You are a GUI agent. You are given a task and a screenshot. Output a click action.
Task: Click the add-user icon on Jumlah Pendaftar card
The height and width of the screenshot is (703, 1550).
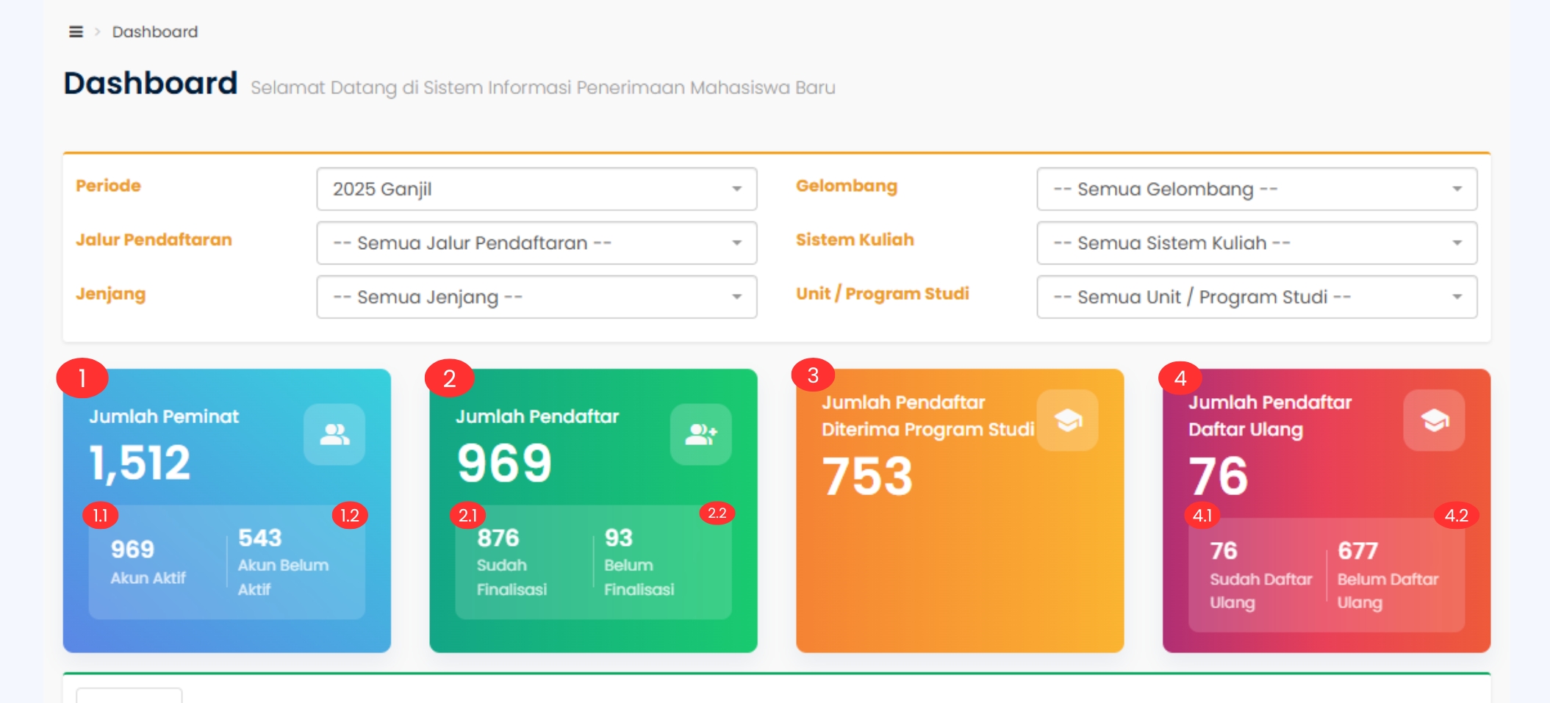700,434
